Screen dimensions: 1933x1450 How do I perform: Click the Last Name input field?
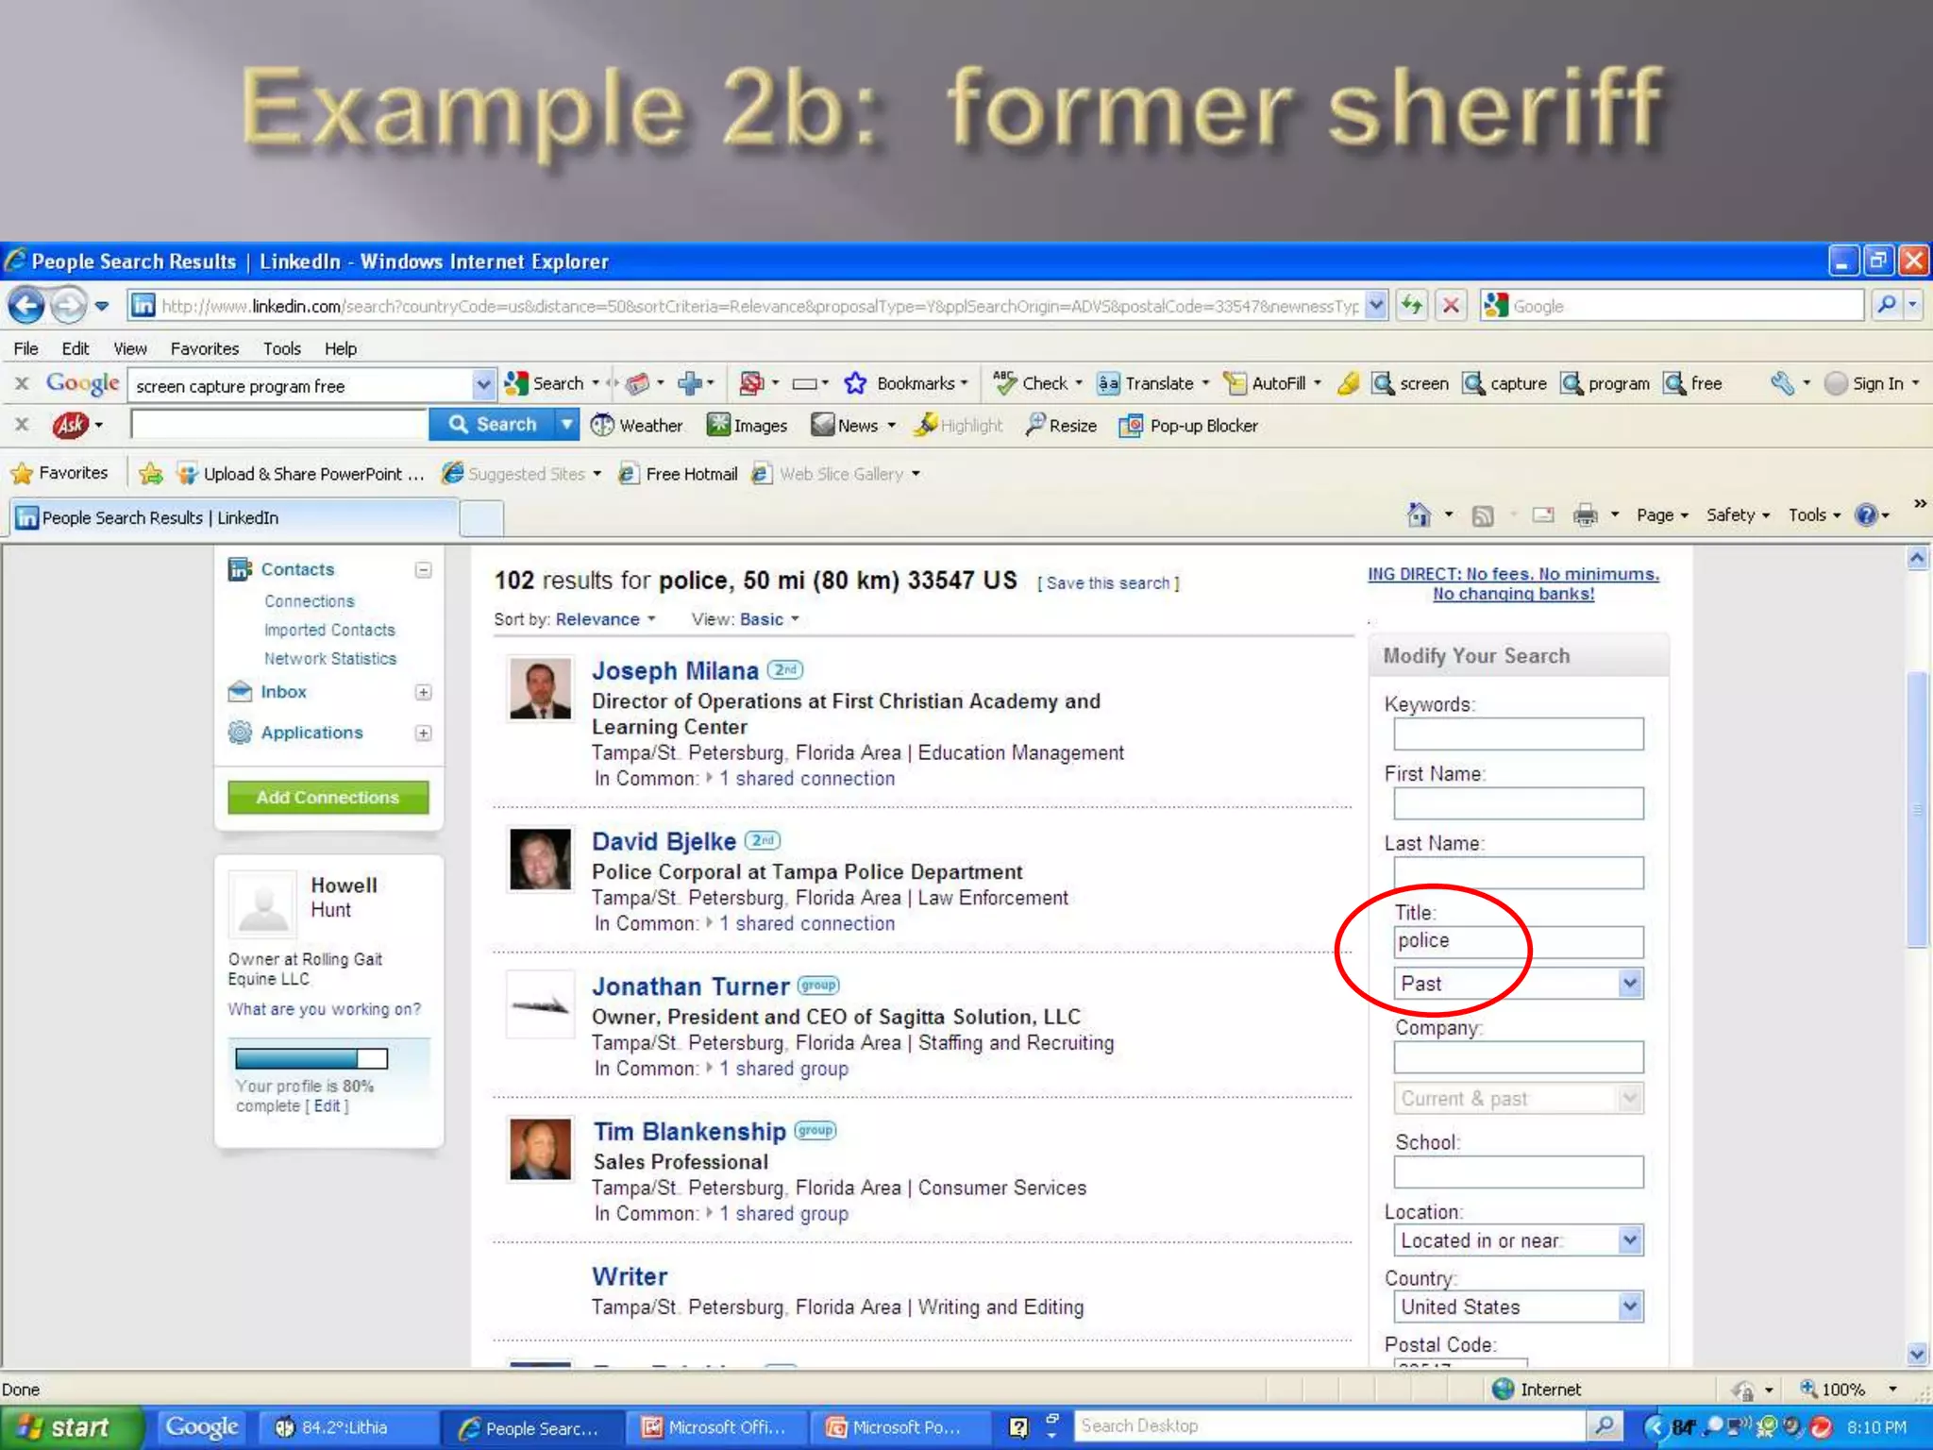point(1519,872)
